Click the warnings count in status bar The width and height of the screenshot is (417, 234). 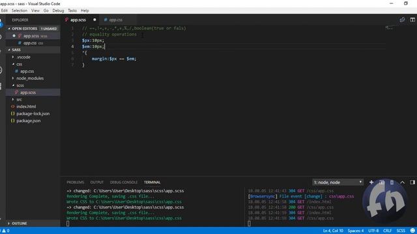pyautogui.click(x=5, y=231)
